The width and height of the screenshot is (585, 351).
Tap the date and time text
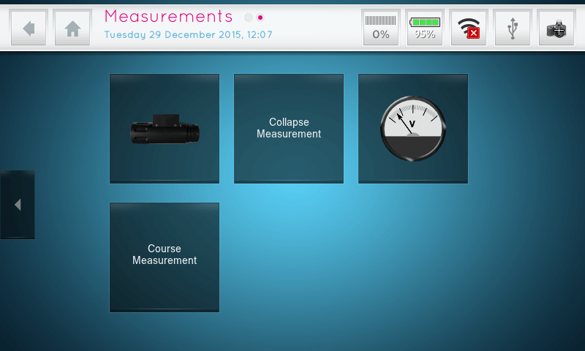pos(188,34)
